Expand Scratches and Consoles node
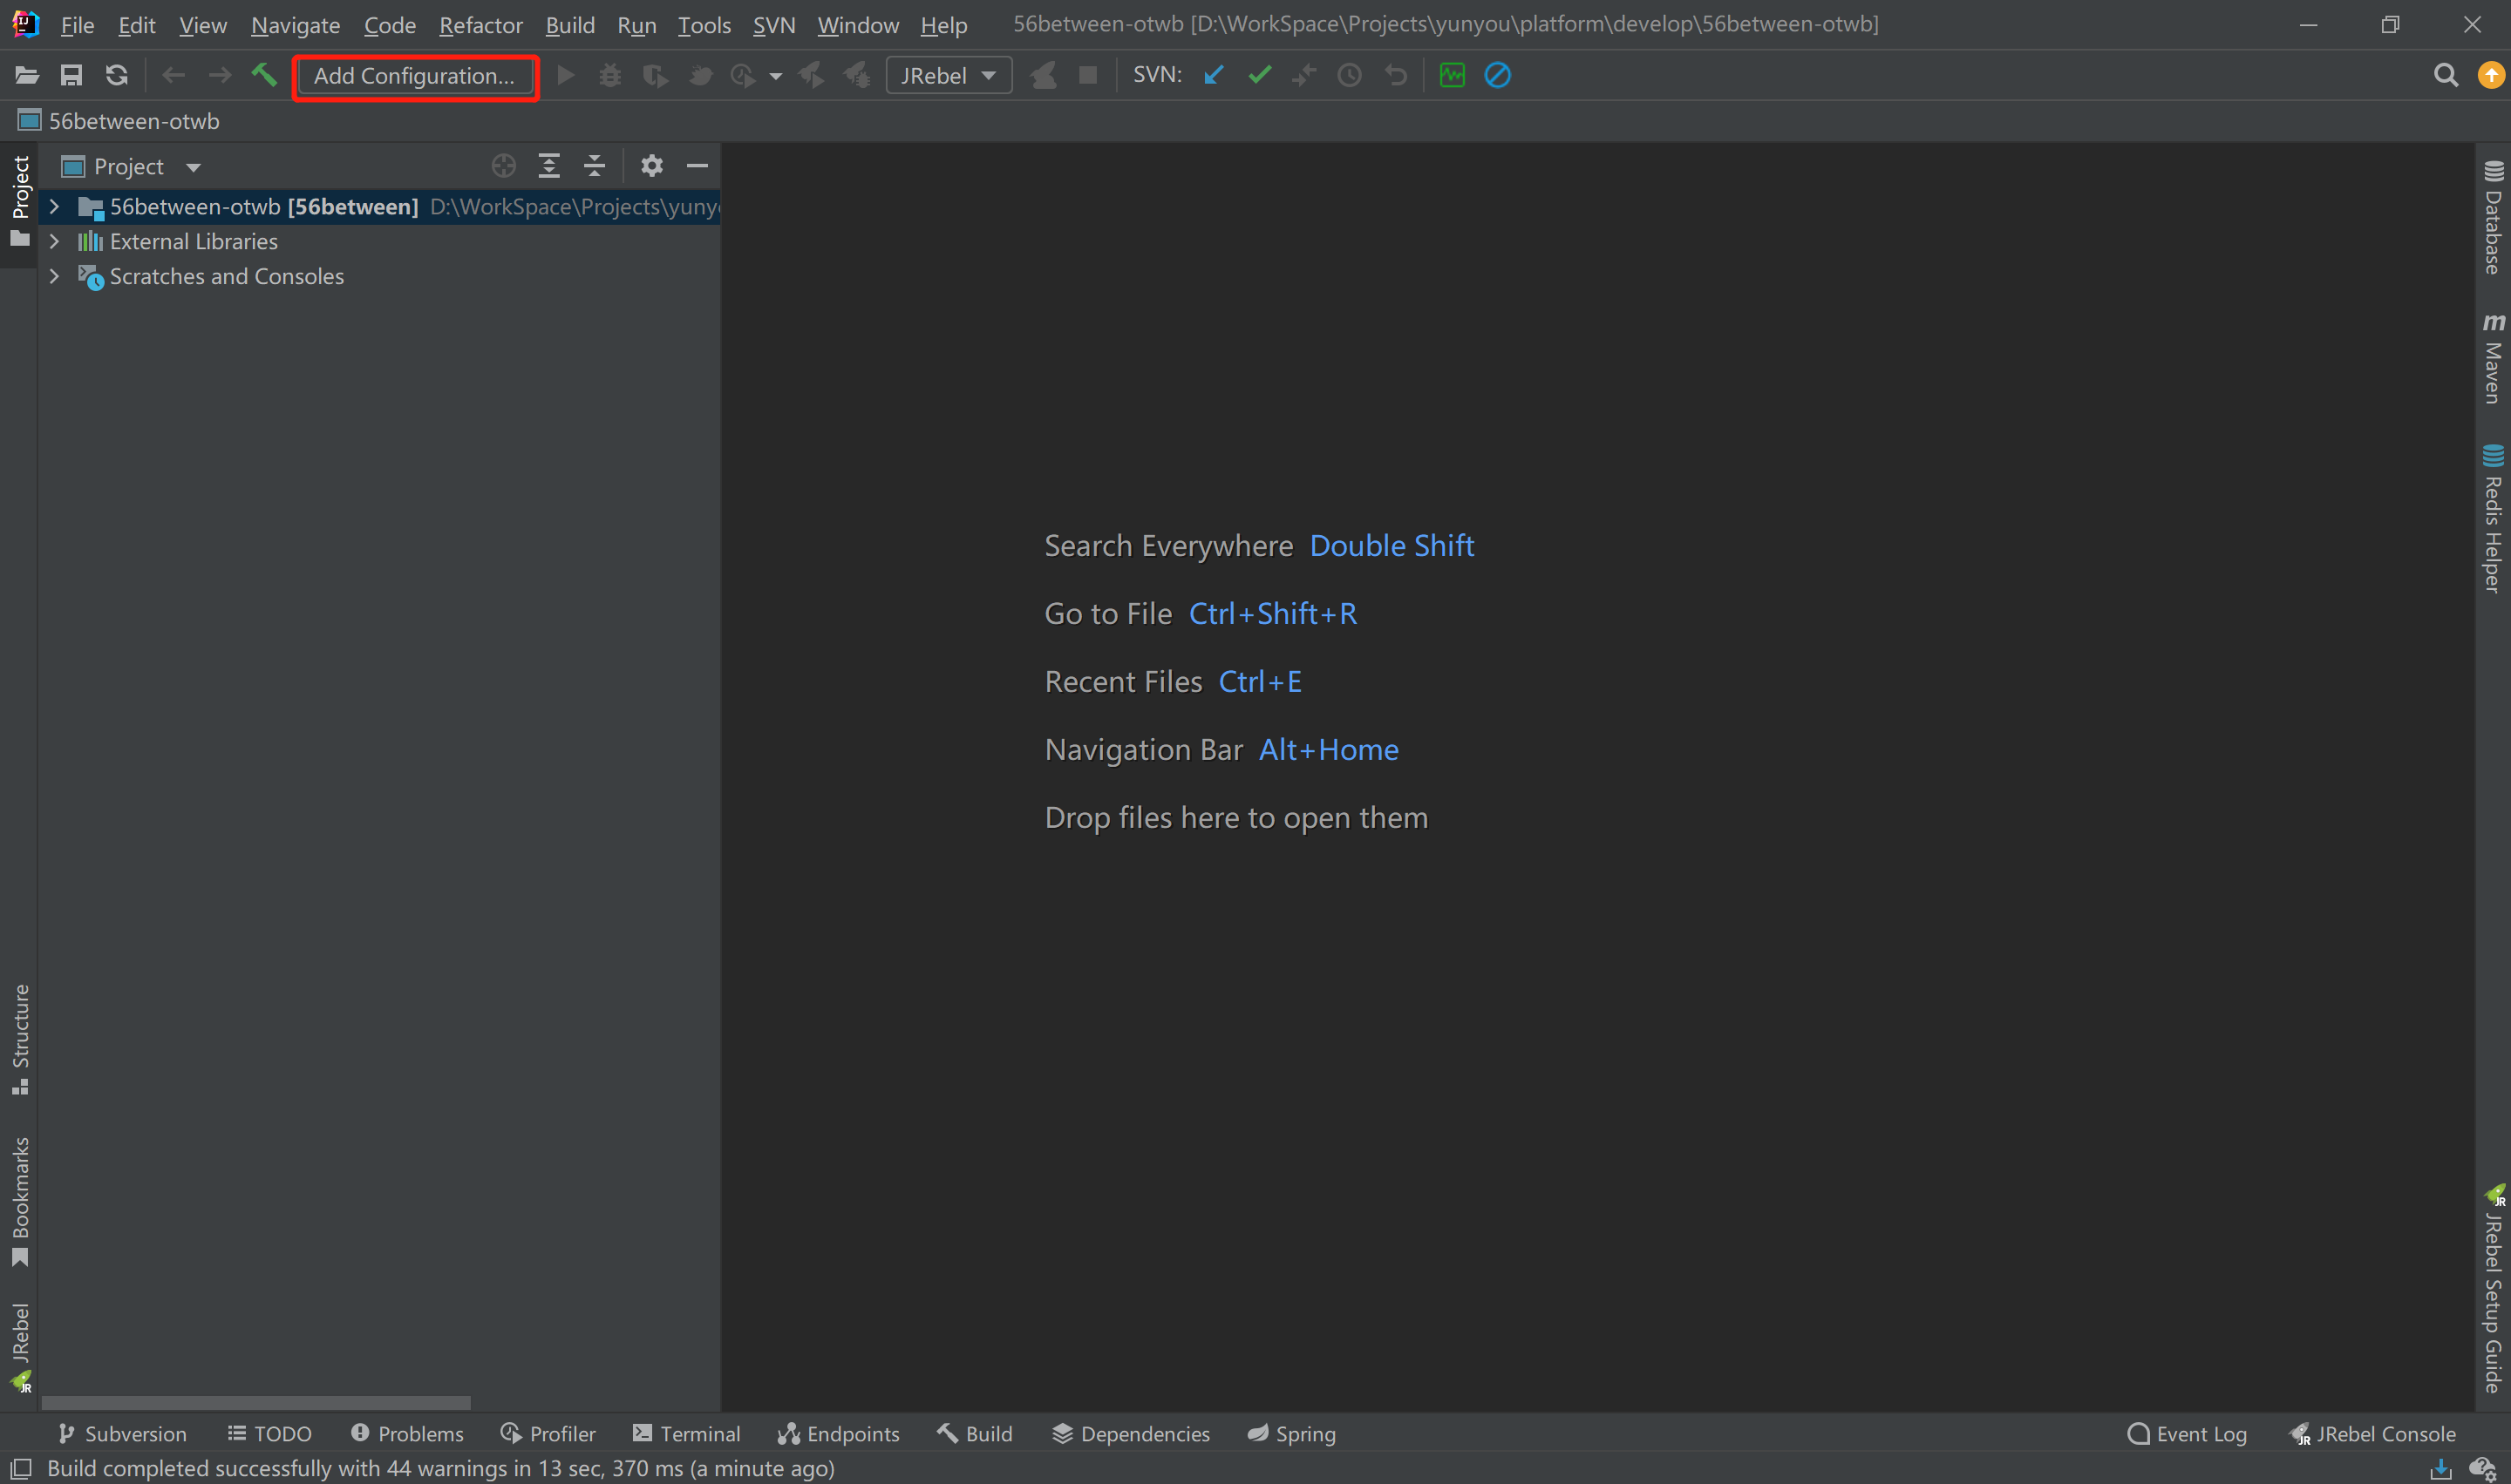The height and width of the screenshot is (1484, 2511). pyautogui.click(x=54, y=276)
